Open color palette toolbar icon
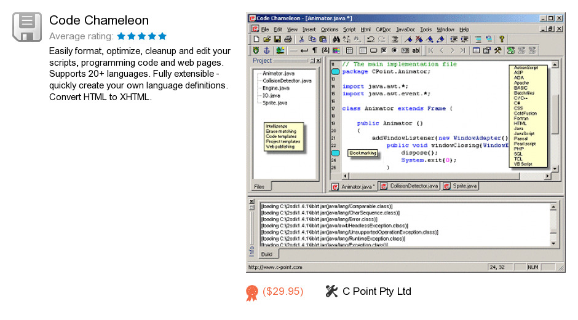The image size is (578, 320). [x=336, y=50]
